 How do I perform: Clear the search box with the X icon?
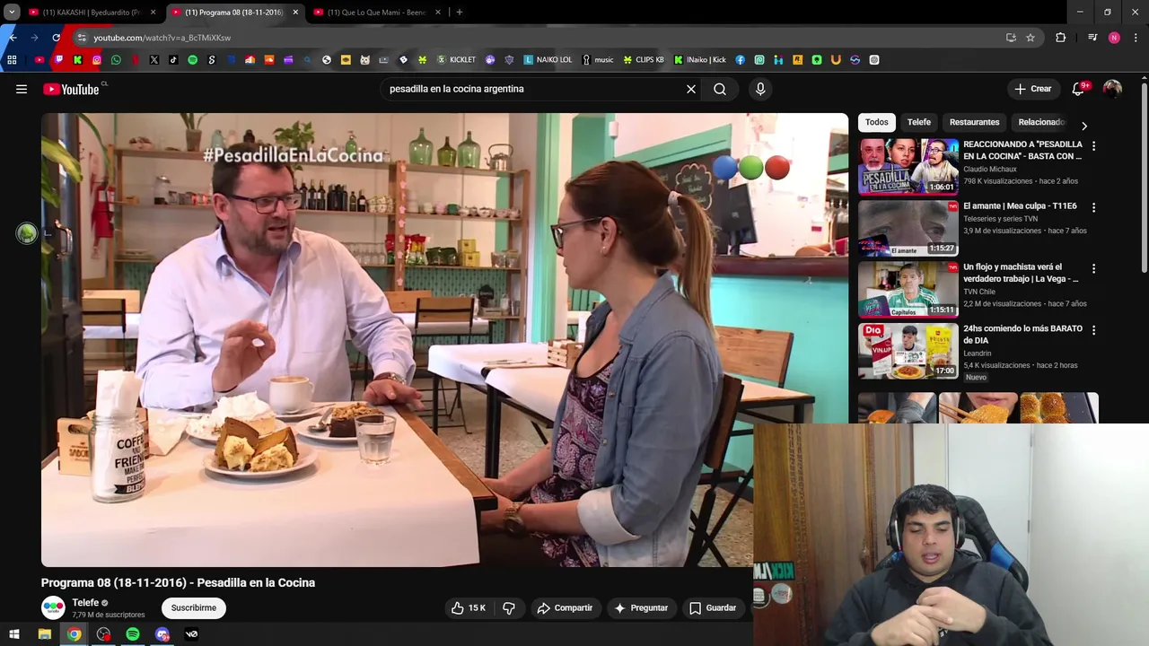691,89
